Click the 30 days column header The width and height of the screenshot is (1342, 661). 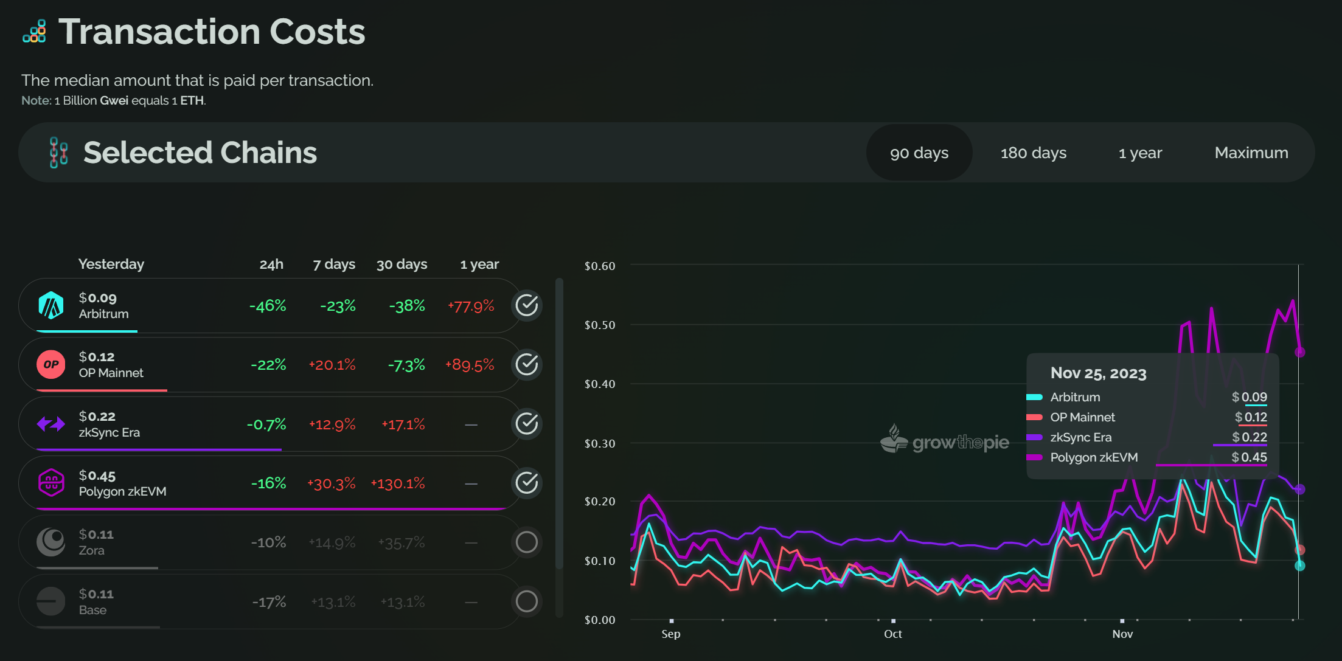[x=402, y=264]
